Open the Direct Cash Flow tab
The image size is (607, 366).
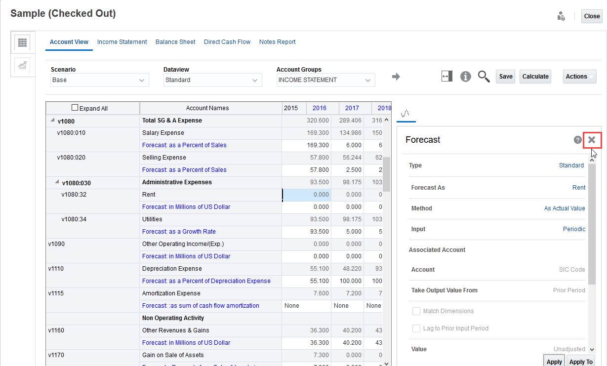(227, 42)
